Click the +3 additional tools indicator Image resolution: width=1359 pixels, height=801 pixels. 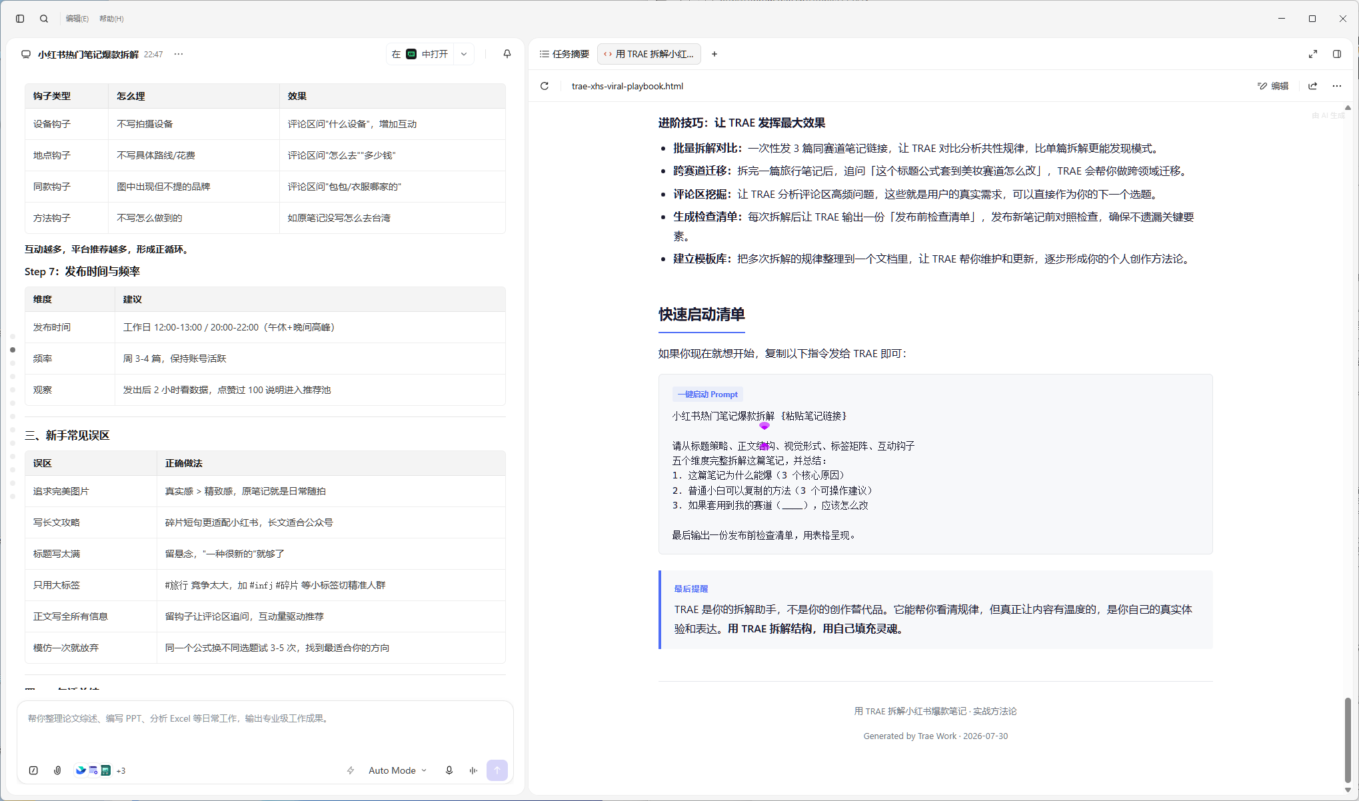[x=121, y=771]
